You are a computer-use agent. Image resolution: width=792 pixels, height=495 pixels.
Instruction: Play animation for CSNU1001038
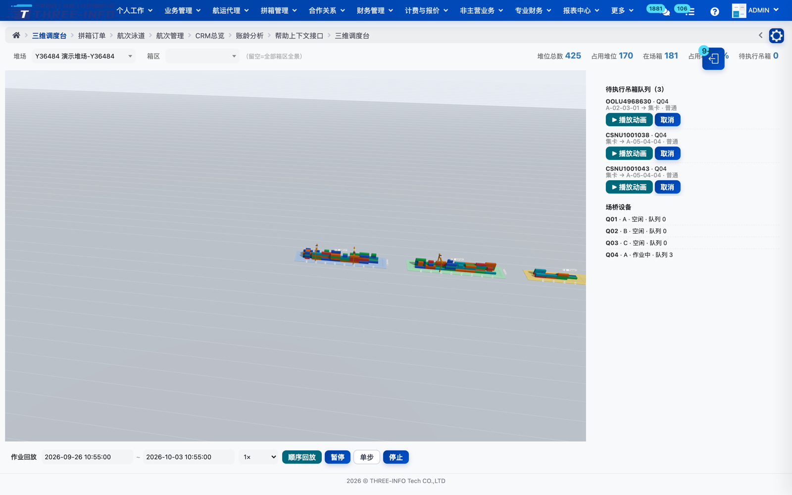tap(629, 153)
